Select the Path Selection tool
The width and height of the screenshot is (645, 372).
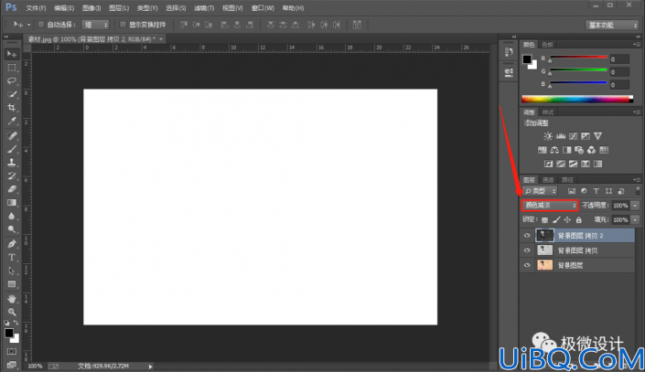point(12,271)
